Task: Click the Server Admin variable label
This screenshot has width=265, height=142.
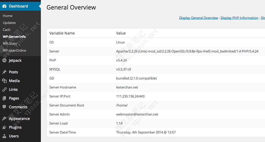Action: coord(59,114)
